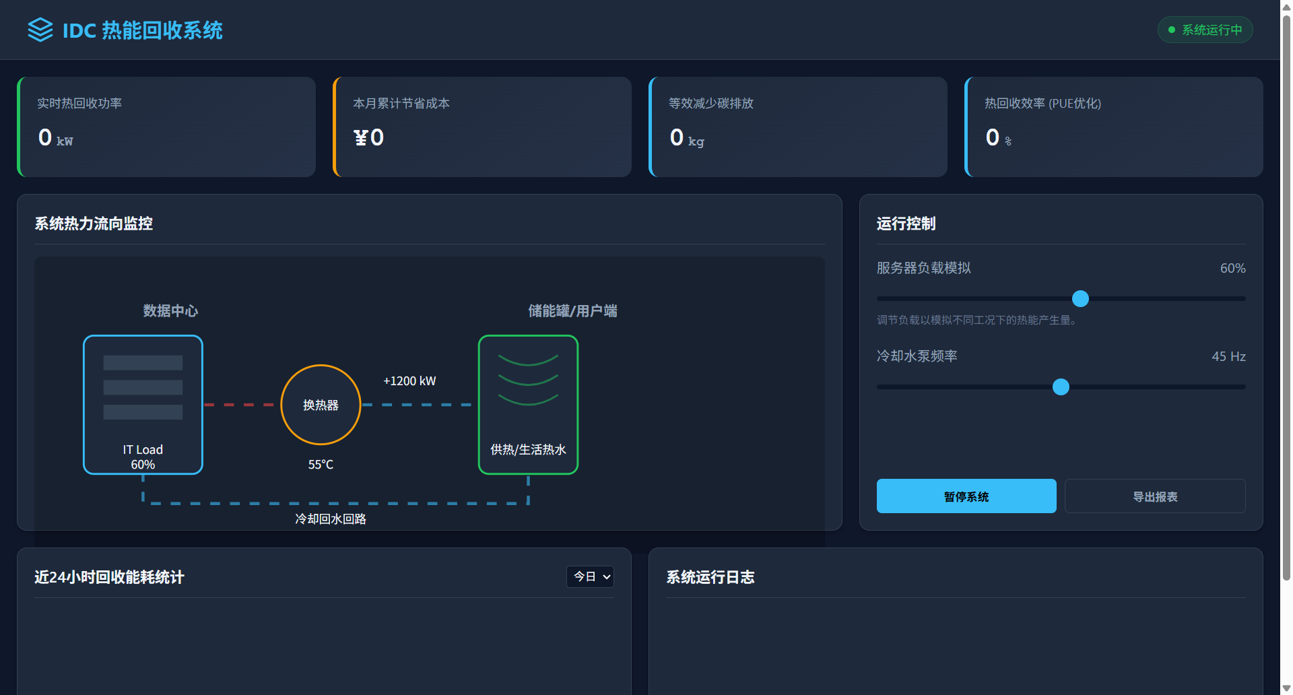Select the 等效减少碳排放 stat card
Image resolution: width=1293 pixels, height=695 pixels.
coord(798,127)
